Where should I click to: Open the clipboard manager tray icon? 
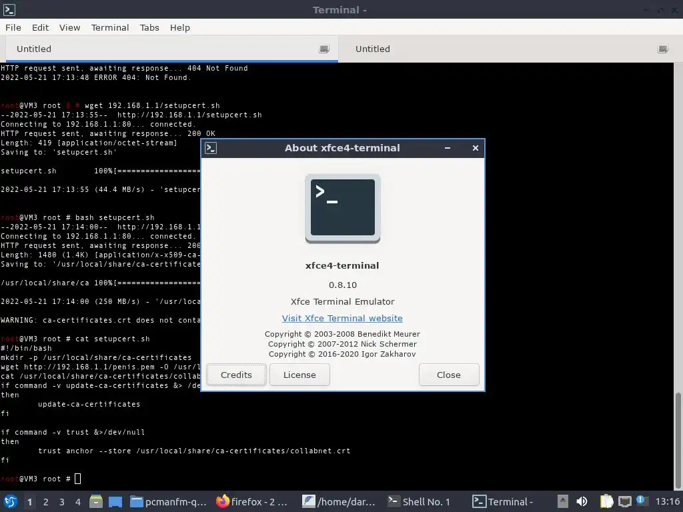pyautogui.click(x=606, y=501)
